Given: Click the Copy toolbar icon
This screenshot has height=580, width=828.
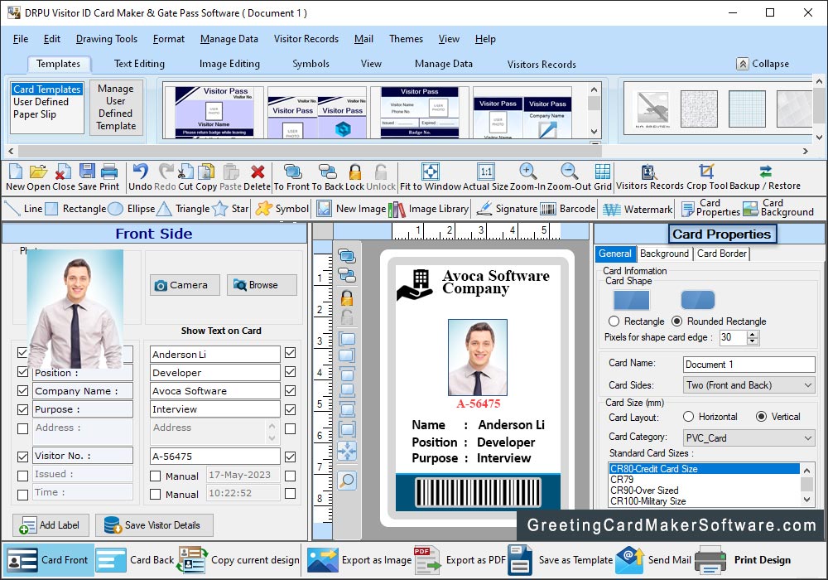Looking at the screenshot, I should click(x=206, y=172).
